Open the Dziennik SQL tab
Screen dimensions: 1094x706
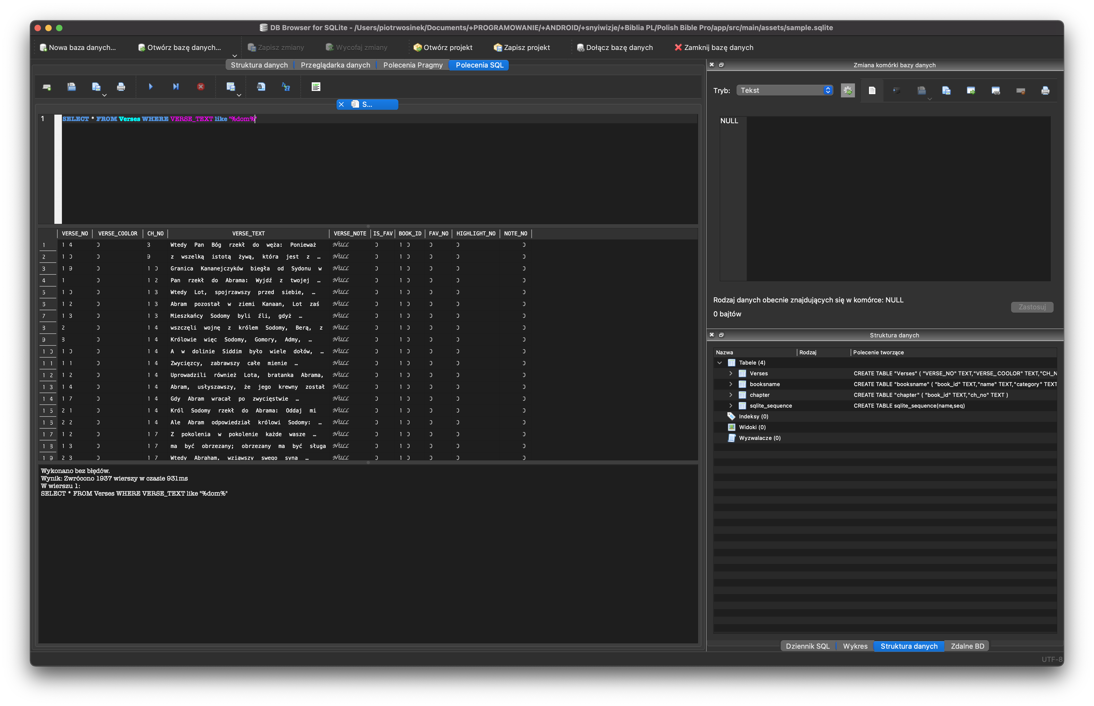pos(808,646)
